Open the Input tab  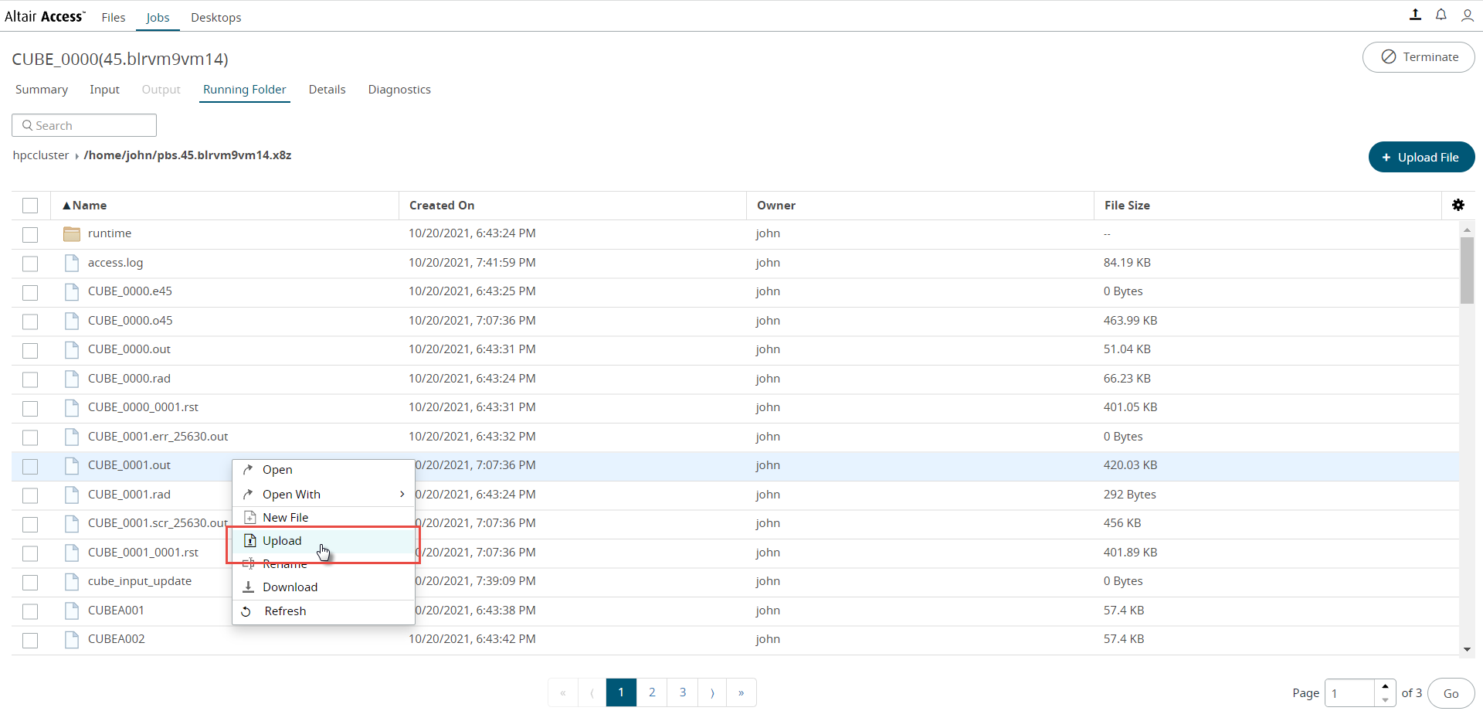tap(104, 90)
